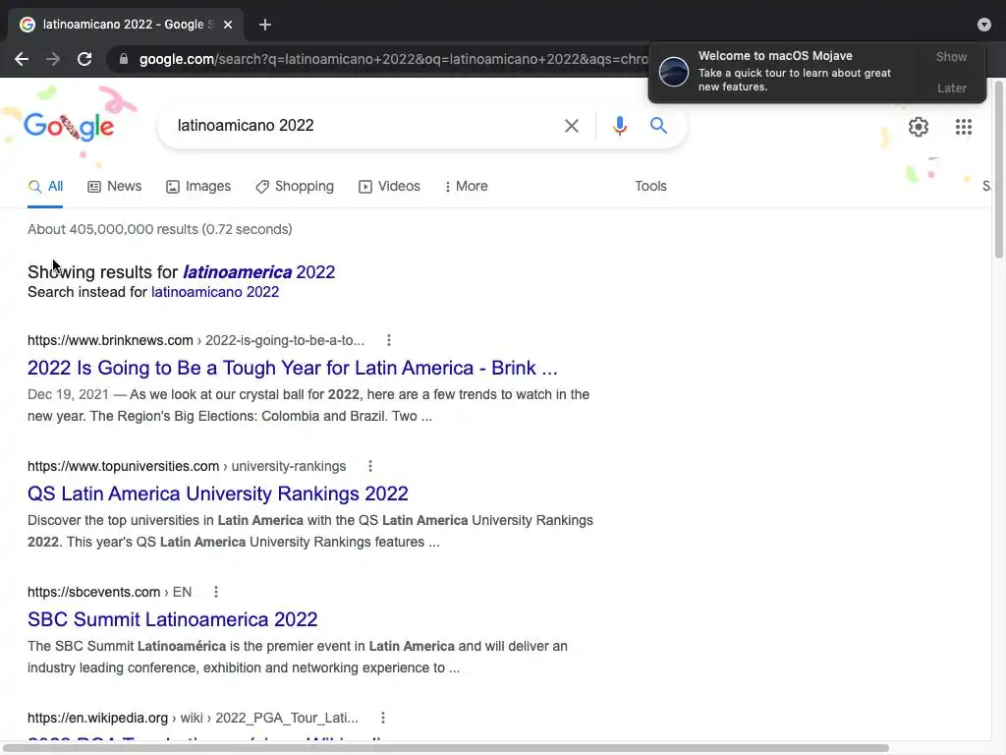The width and height of the screenshot is (1006, 755).
Task: Click Show on the Mojave notification
Action: click(x=951, y=56)
